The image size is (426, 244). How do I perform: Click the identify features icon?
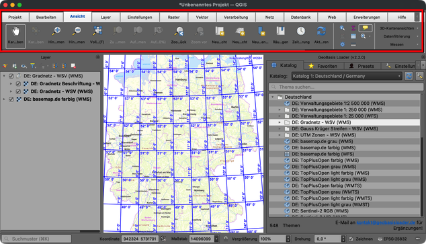click(342, 28)
